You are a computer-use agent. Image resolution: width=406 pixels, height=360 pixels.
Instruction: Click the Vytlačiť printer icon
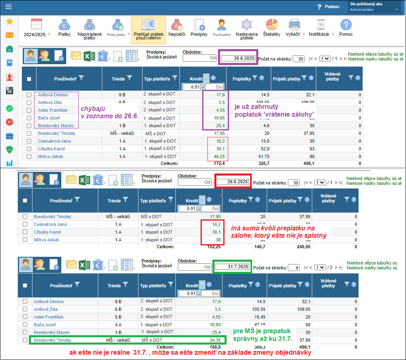click(294, 25)
